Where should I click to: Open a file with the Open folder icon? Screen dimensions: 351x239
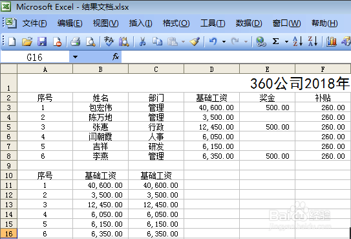click(27, 41)
